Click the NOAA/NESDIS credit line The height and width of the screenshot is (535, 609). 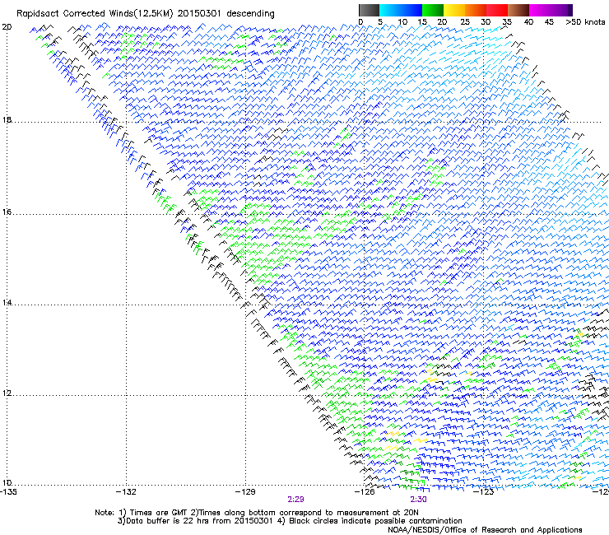coord(485,530)
